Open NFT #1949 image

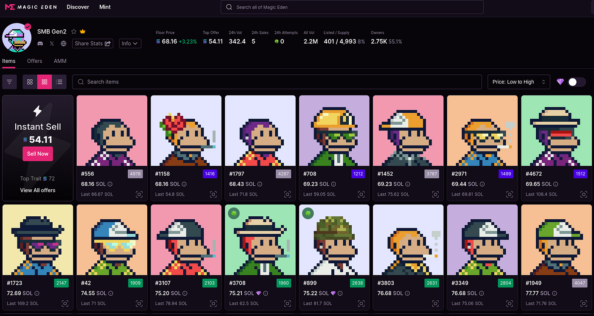[x=557, y=240]
